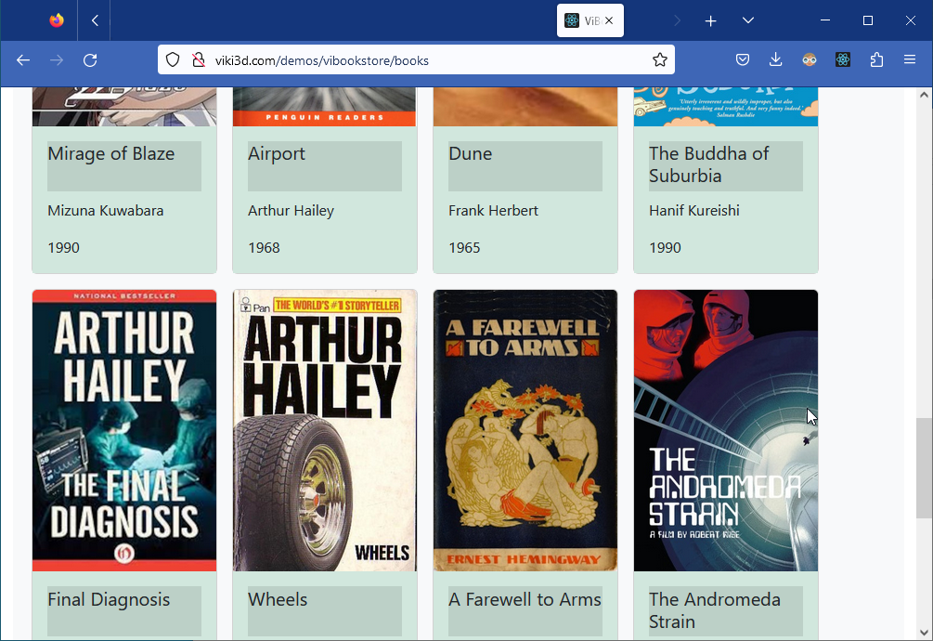
Task: Open the Final Diagnosis title
Action: [x=109, y=599]
